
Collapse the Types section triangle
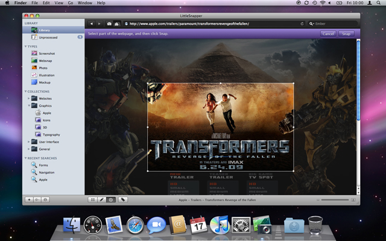tap(25, 46)
